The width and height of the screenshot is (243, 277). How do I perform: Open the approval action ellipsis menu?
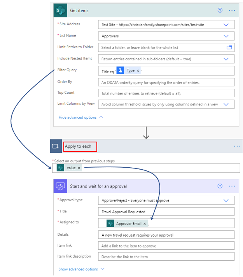[x=232, y=186]
